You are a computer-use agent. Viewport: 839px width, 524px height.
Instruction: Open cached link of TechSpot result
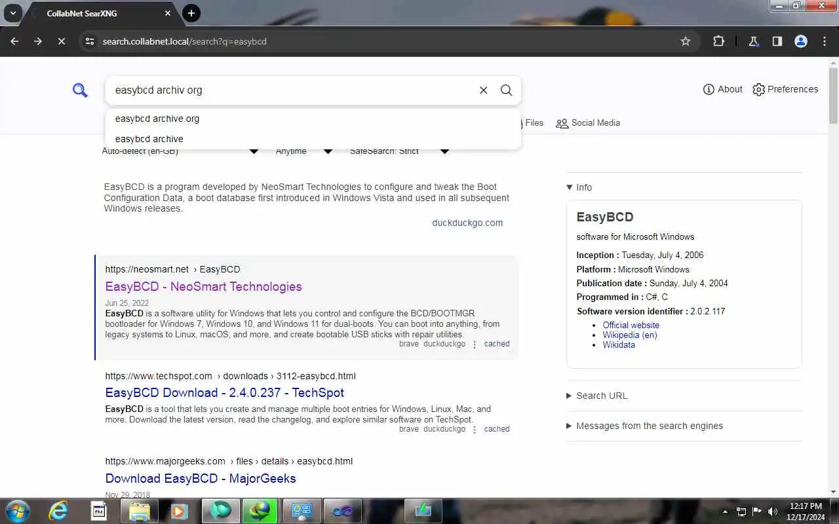[x=497, y=429]
